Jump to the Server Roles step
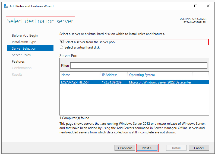The width and height of the screenshot is (215, 154). point(21,55)
